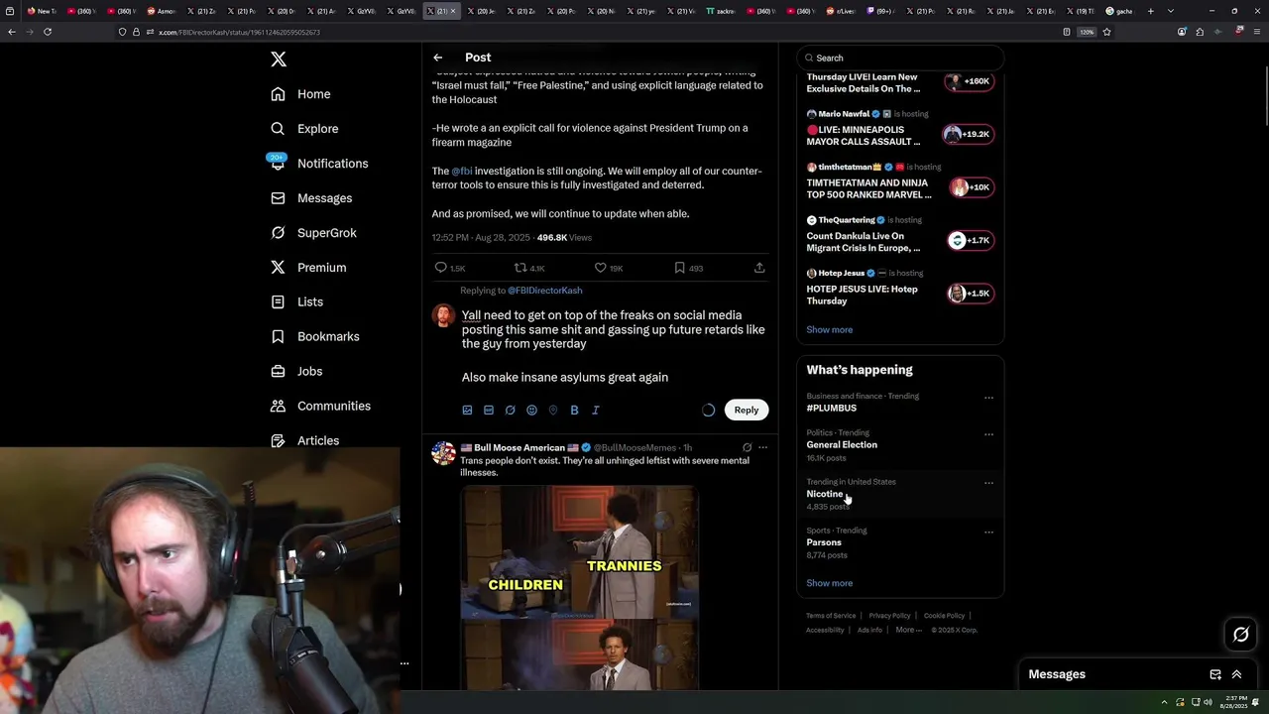
Task: Open General Election trending topic
Action: coord(842,444)
